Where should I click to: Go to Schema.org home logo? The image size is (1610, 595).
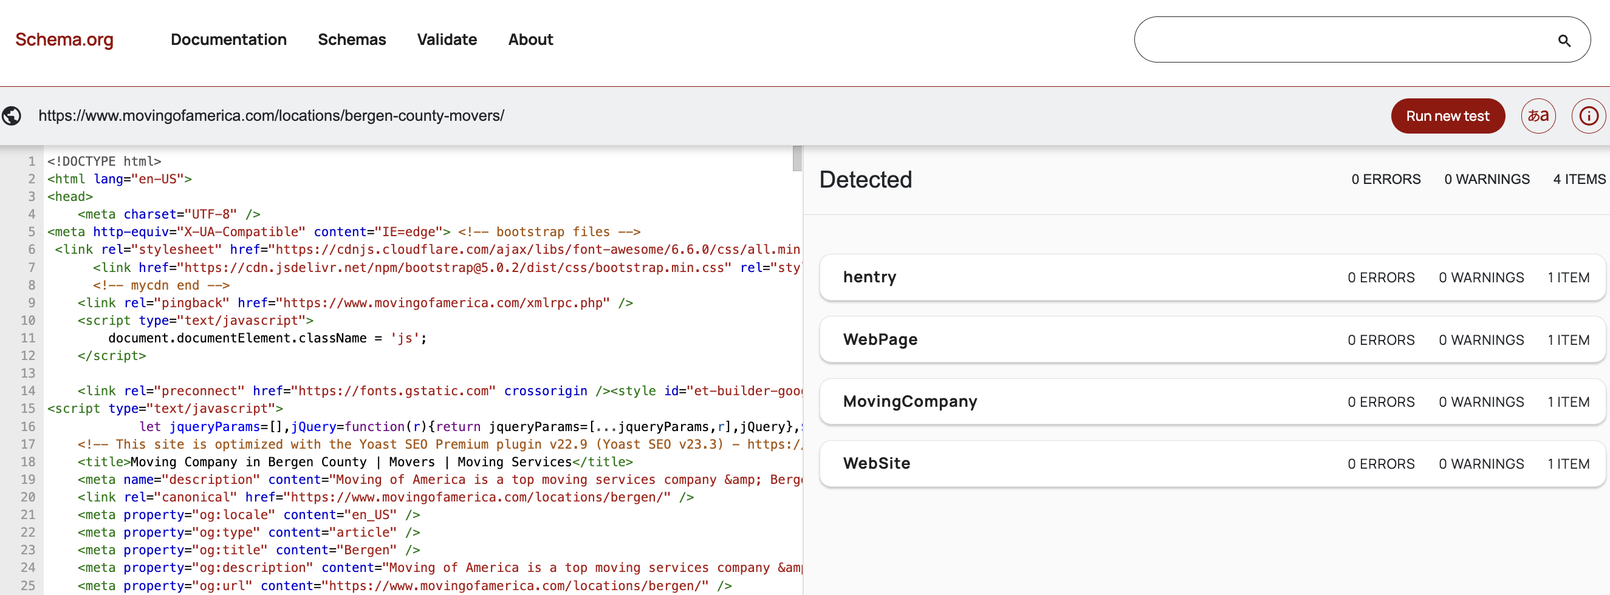click(64, 39)
